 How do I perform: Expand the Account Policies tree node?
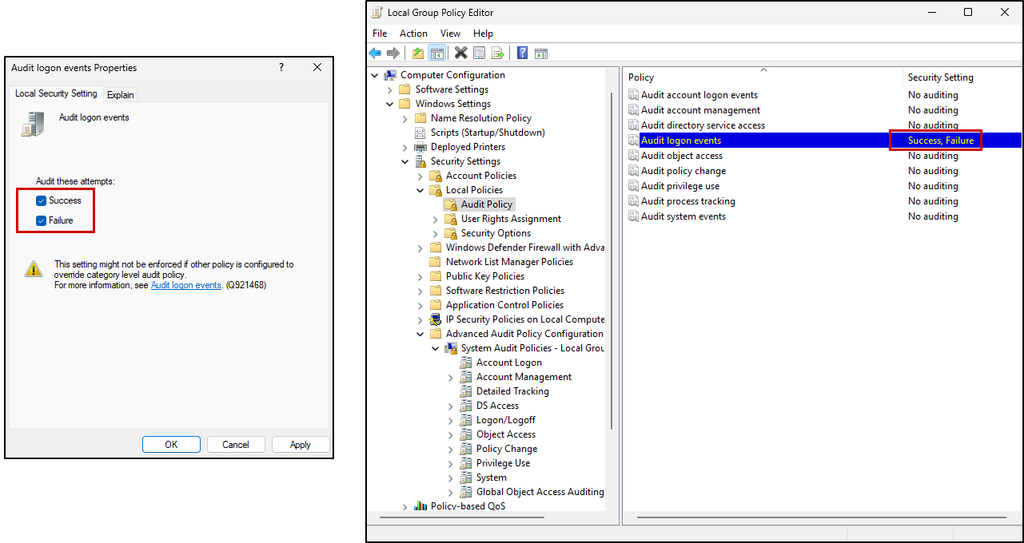(x=420, y=176)
